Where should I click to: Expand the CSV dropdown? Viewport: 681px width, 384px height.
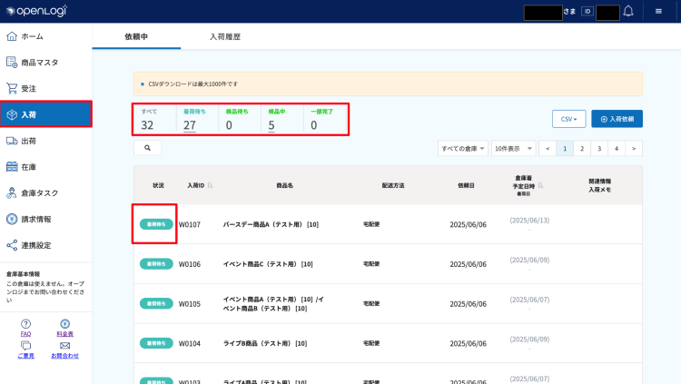point(568,119)
